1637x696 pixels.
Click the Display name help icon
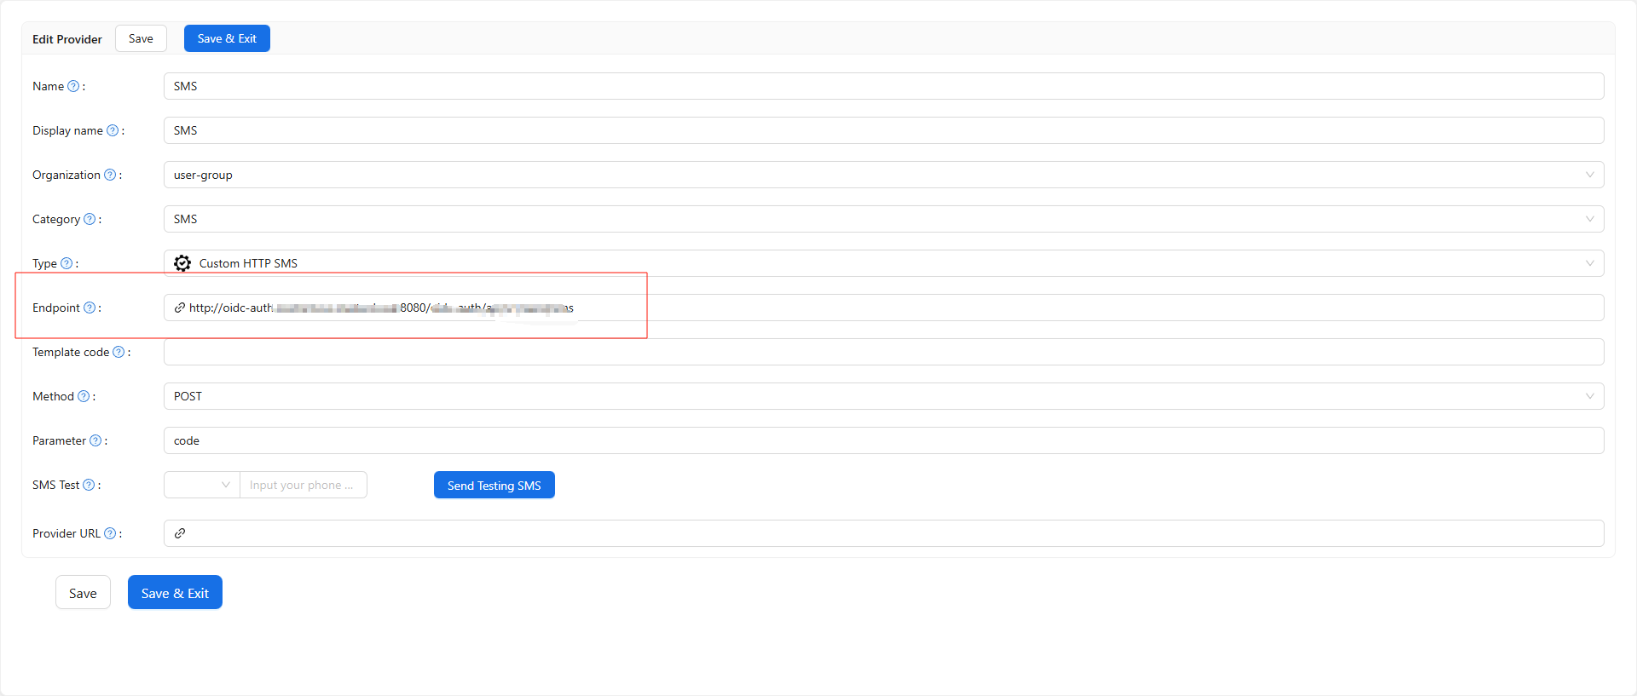pos(113,130)
